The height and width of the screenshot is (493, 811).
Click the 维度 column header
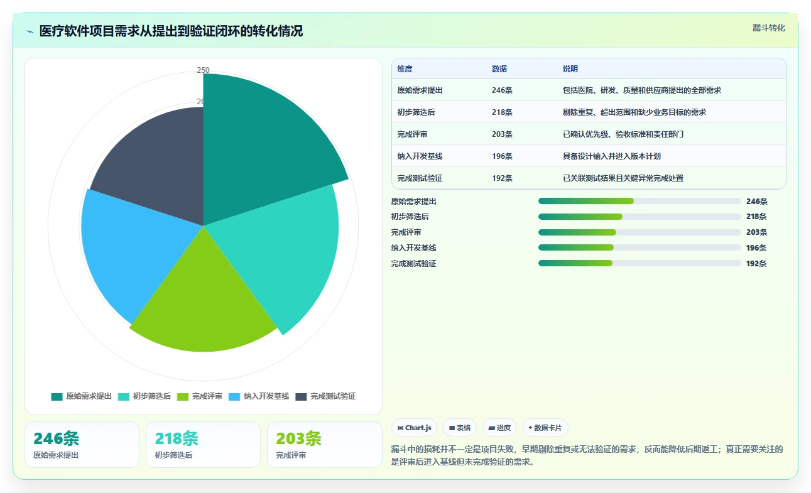pyautogui.click(x=405, y=69)
